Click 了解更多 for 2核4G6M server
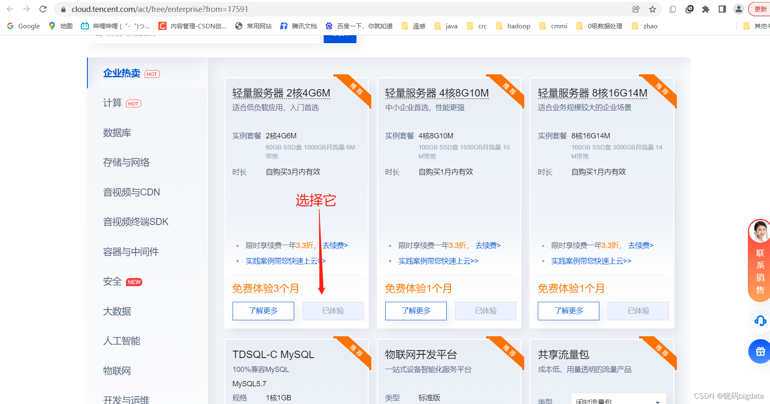 pyautogui.click(x=263, y=311)
